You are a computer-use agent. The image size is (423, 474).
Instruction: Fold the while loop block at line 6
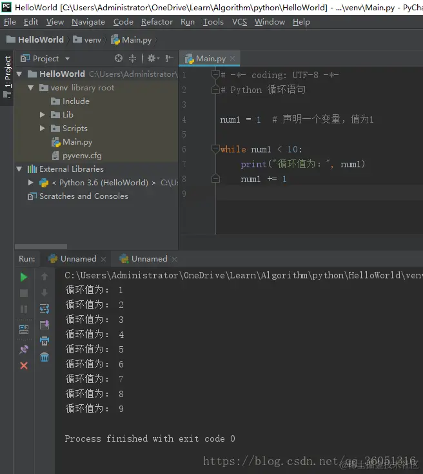coord(215,149)
